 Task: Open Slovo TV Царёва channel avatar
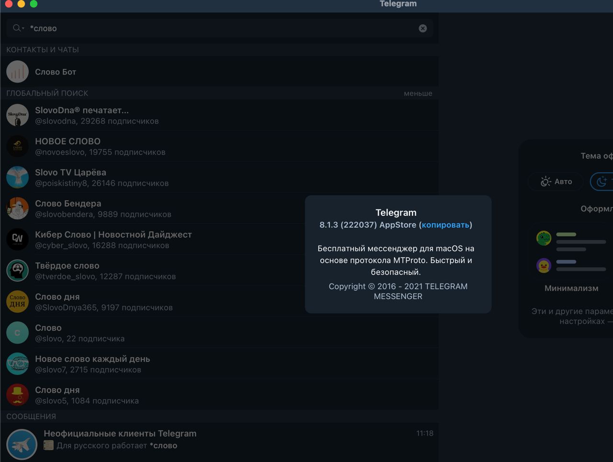point(18,177)
